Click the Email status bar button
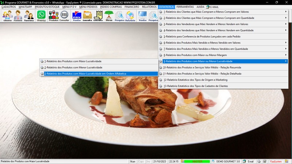 [250, 161]
